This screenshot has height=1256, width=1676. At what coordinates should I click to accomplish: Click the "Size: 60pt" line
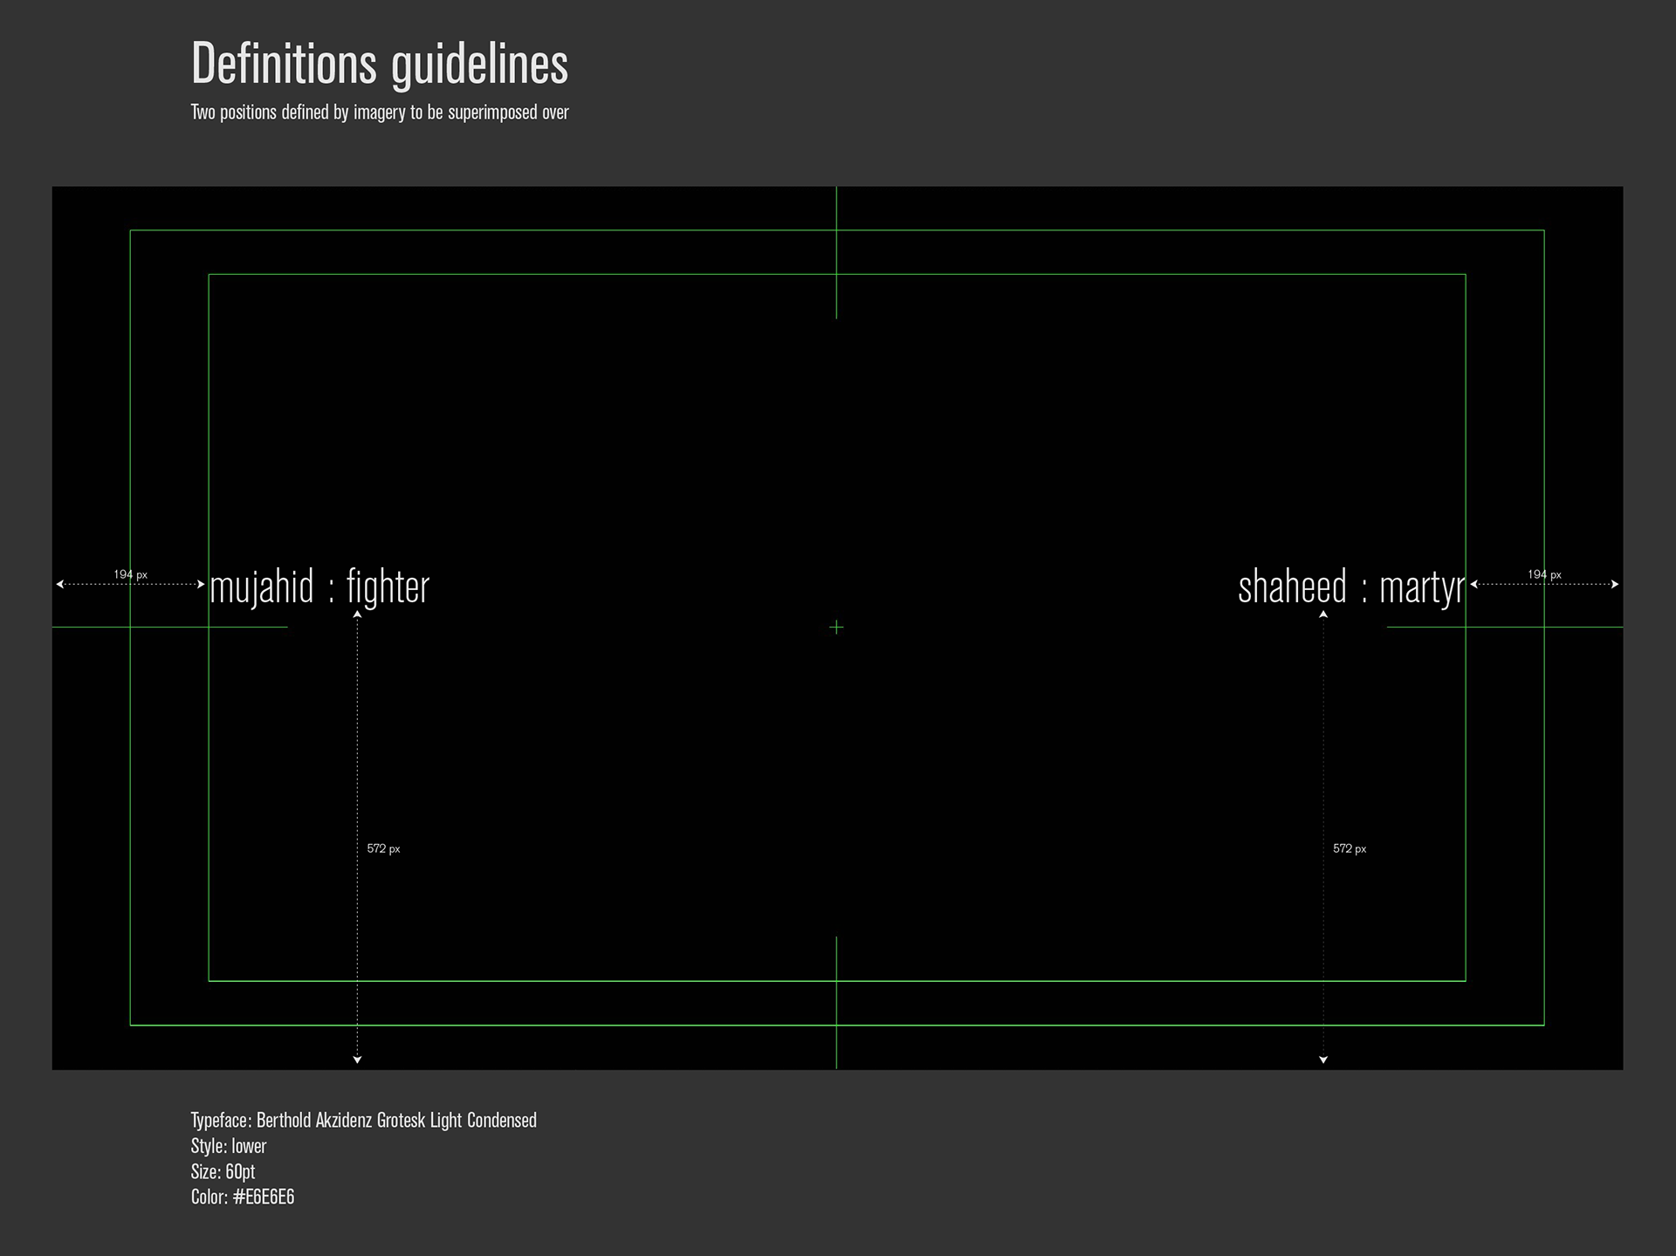pos(223,1171)
